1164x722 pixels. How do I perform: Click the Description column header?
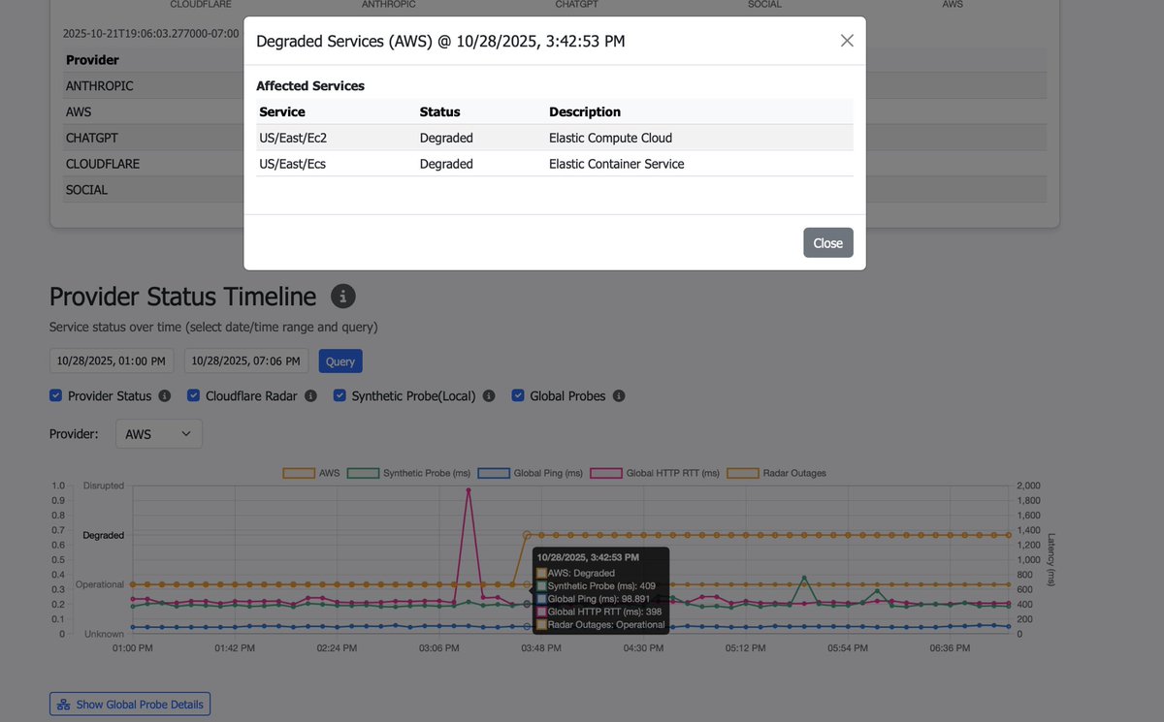(585, 111)
